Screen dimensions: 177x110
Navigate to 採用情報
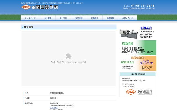tap(110, 18)
